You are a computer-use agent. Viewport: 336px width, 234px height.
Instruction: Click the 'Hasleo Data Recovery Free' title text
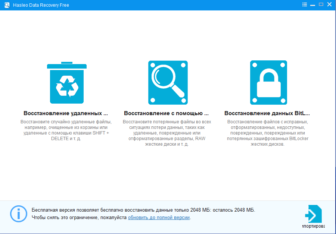tap(41, 5)
